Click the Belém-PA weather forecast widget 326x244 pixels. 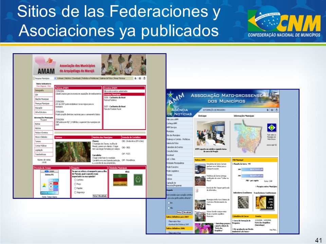click(x=50, y=182)
